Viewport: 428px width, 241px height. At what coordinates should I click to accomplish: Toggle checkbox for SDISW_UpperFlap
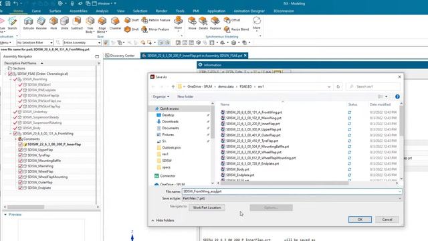point(21,150)
